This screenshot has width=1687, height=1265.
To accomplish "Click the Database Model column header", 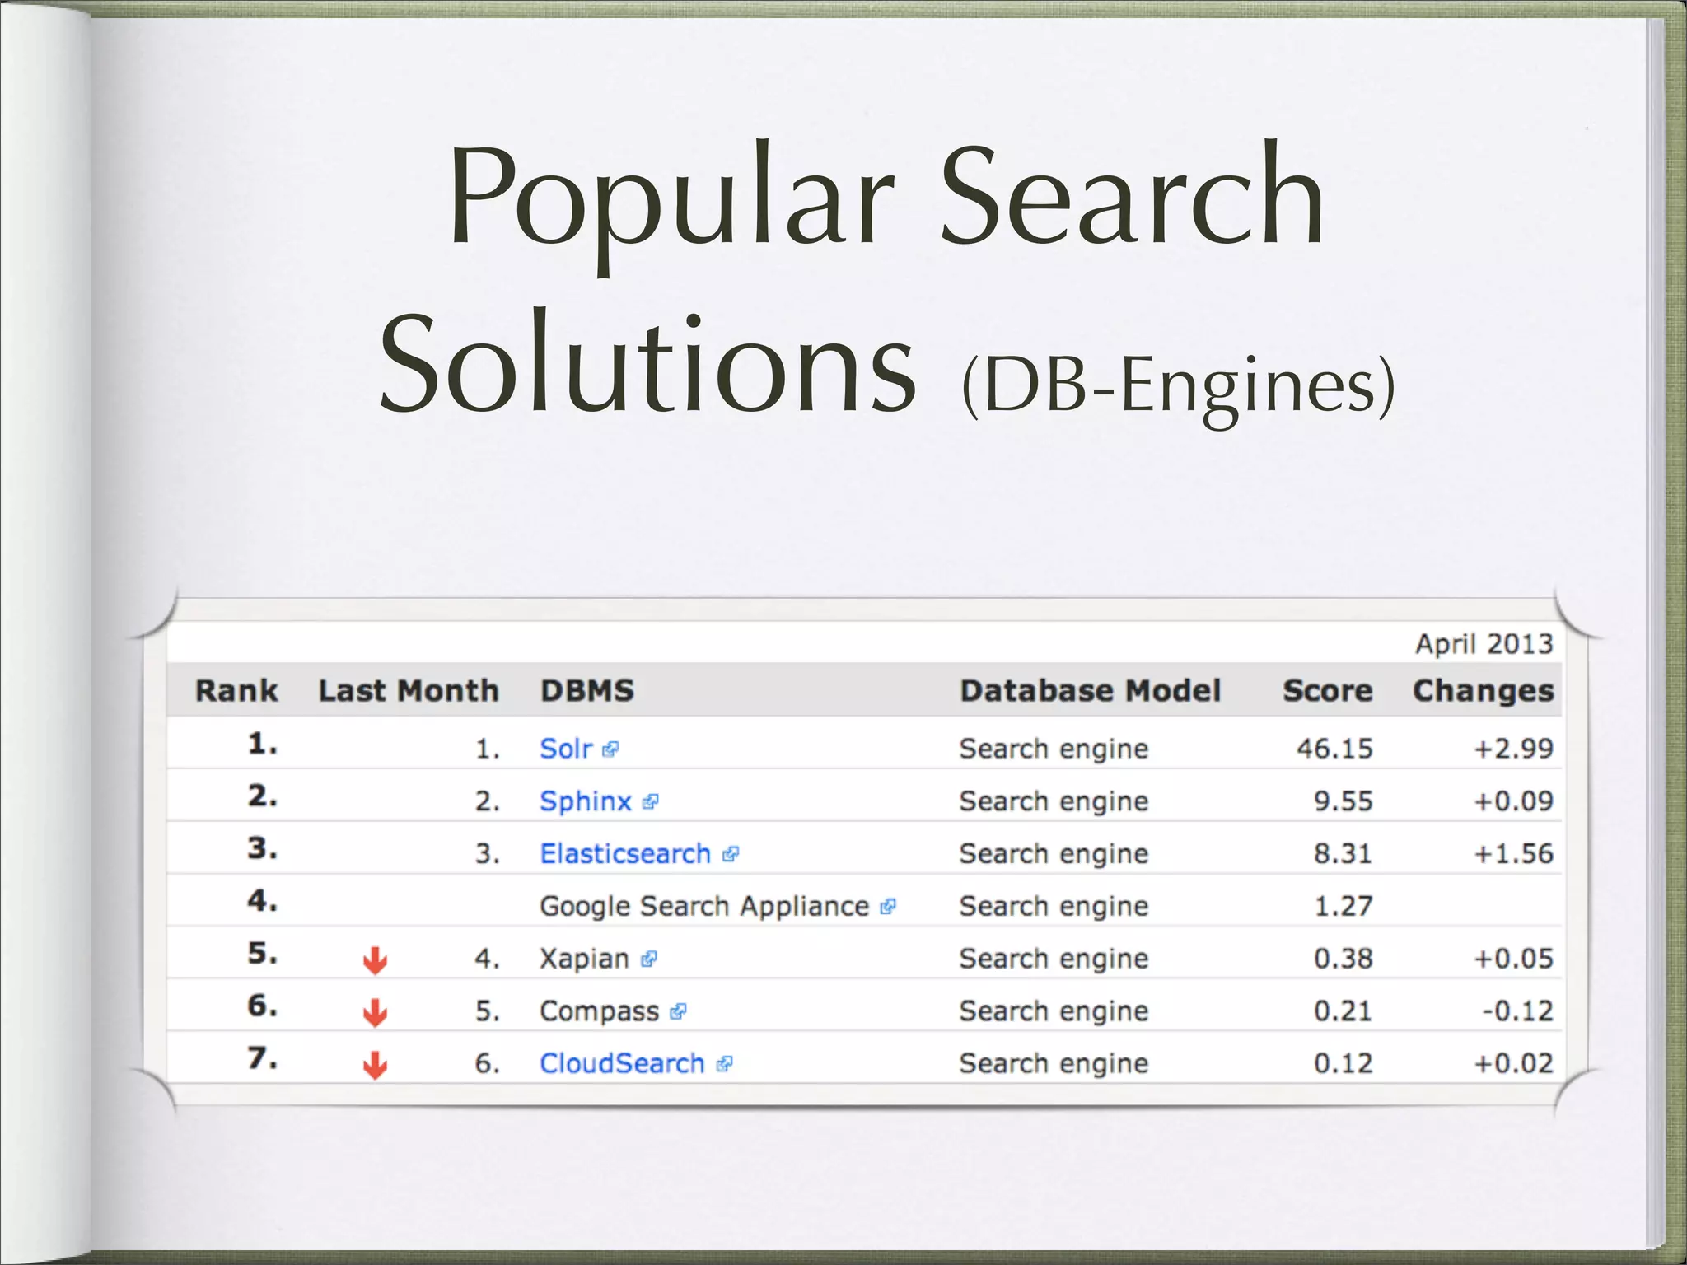I will click(x=1091, y=690).
